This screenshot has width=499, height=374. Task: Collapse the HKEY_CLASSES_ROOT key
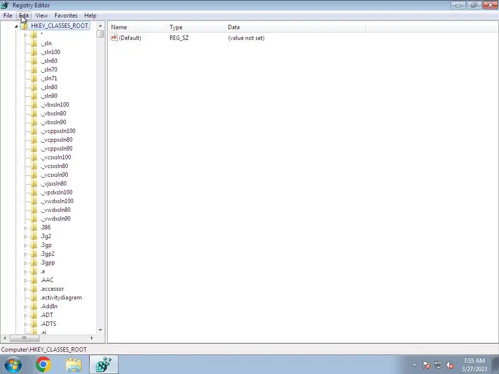(x=16, y=26)
